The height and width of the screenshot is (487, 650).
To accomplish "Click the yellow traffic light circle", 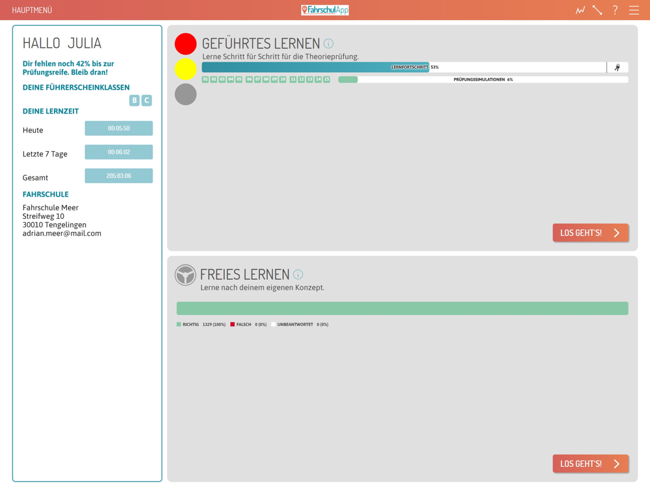I will pos(185,69).
